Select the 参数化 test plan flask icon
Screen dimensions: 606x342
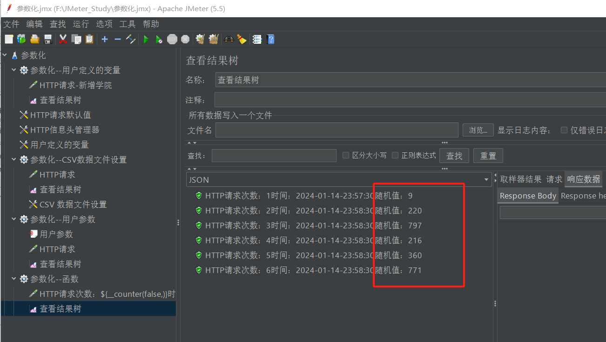[x=14, y=55]
